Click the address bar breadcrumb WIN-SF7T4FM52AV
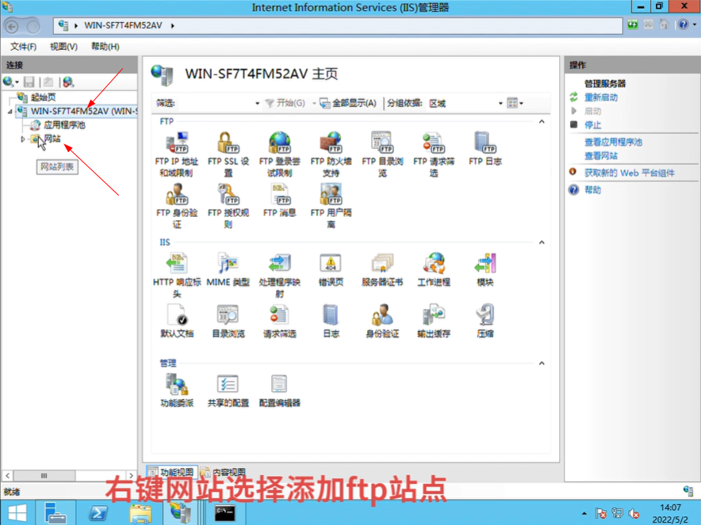 pyautogui.click(x=123, y=25)
